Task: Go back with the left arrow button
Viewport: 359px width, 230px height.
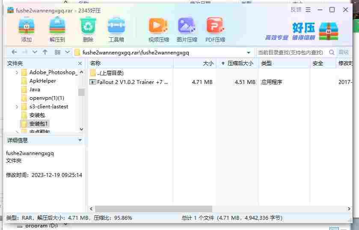Action: click(x=14, y=52)
